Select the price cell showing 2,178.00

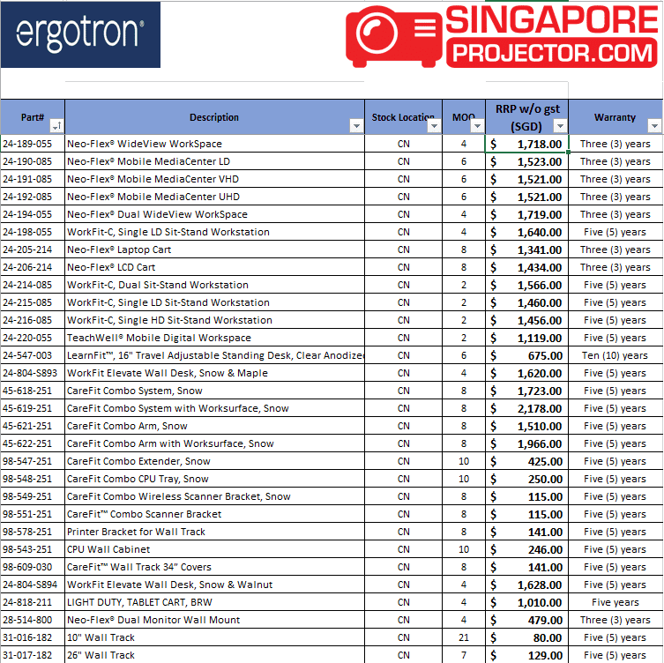527,408
